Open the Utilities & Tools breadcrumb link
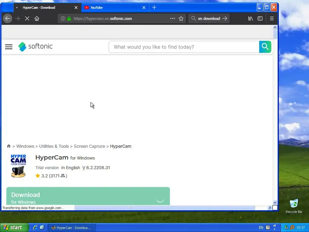This screenshot has width=309, height=232. point(54,146)
